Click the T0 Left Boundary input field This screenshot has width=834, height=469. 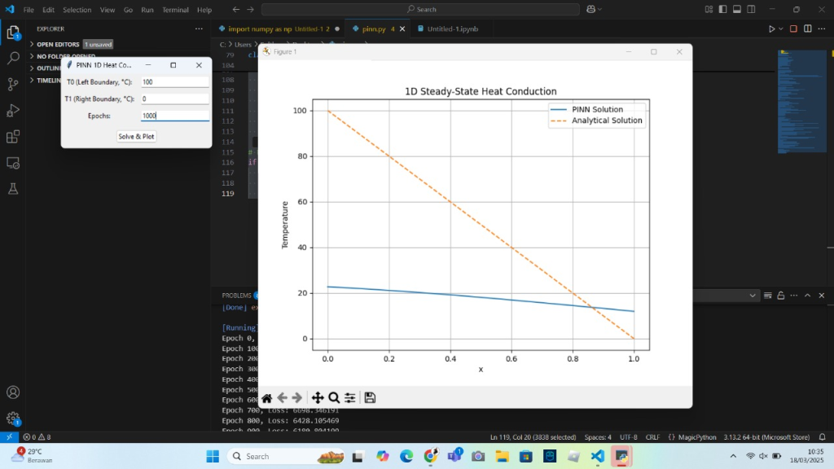(x=174, y=82)
